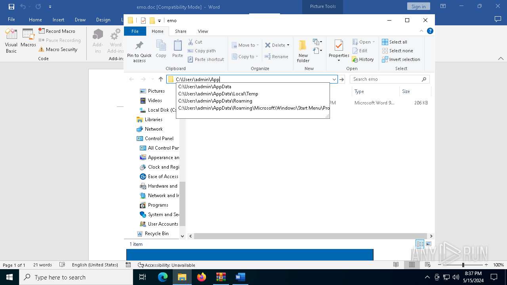Select Libraries in navigation pane
This screenshot has height=285, width=507.
pyautogui.click(x=153, y=120)
